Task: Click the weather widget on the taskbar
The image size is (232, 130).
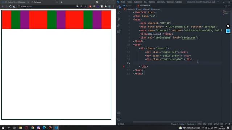Action: [x=190, y=128]
